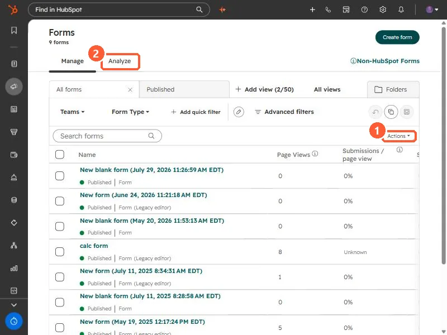Screen dimensions: 447x335
Task: Open the Actions dropdown
Action: [398, 136]
